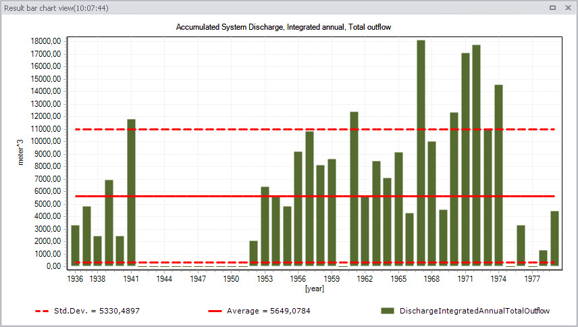Screen dimensions: 578x327
Task: Click the bar for year 1953
Action: click(x=265, y=226)
